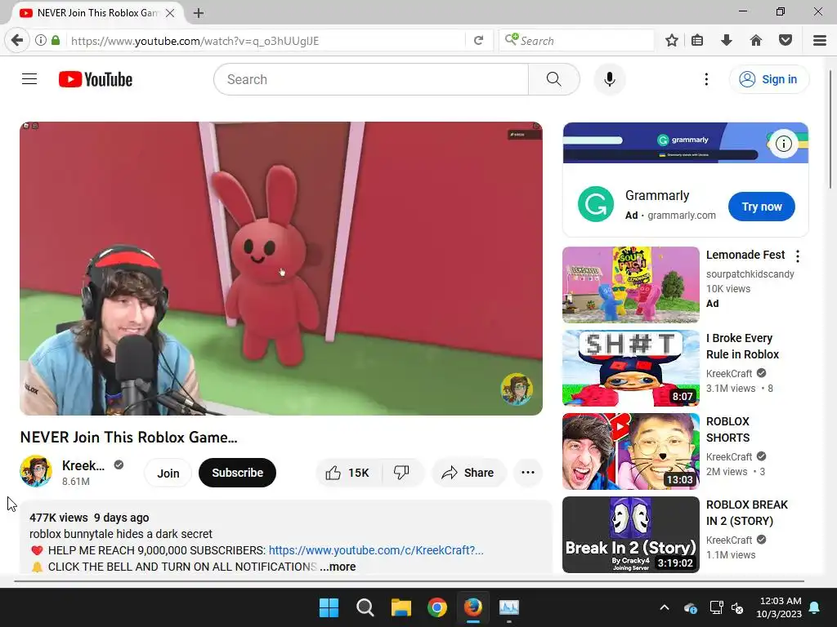Open the Windows Start menu

point(329,607)
